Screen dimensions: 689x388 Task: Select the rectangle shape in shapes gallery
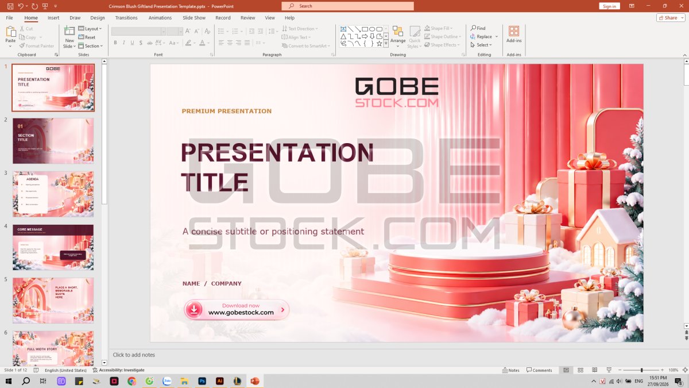[365, 29]
